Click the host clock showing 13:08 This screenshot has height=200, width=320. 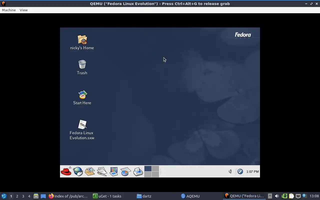[x=314, y=196]
